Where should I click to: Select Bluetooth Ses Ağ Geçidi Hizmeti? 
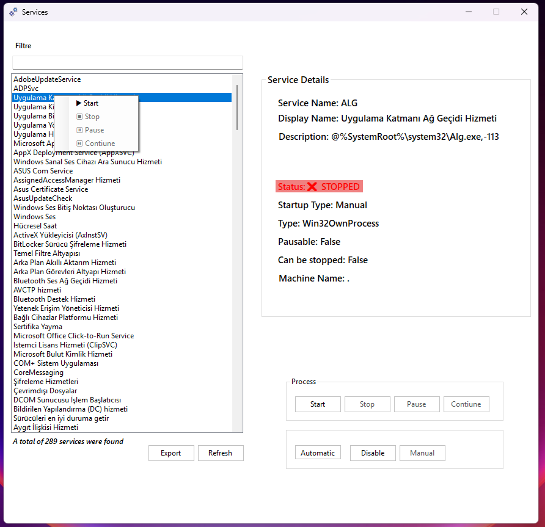(x=122, y=281)
